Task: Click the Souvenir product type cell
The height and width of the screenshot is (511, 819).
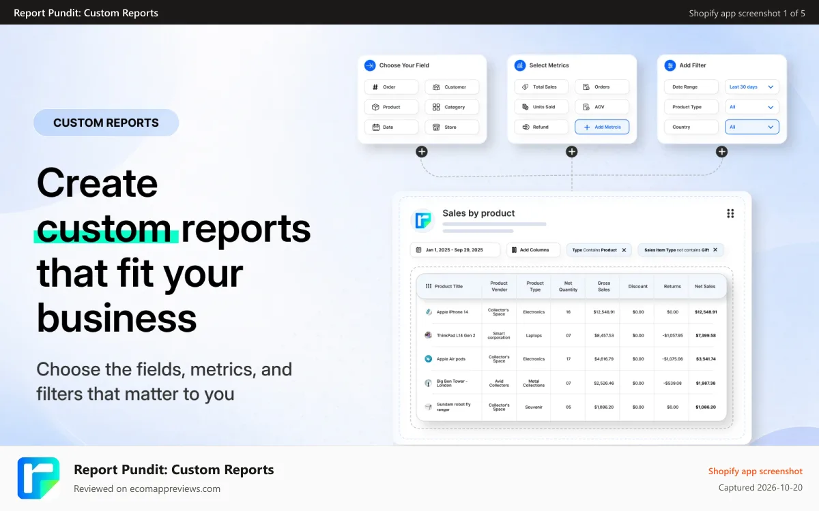Action: (534, 407)
